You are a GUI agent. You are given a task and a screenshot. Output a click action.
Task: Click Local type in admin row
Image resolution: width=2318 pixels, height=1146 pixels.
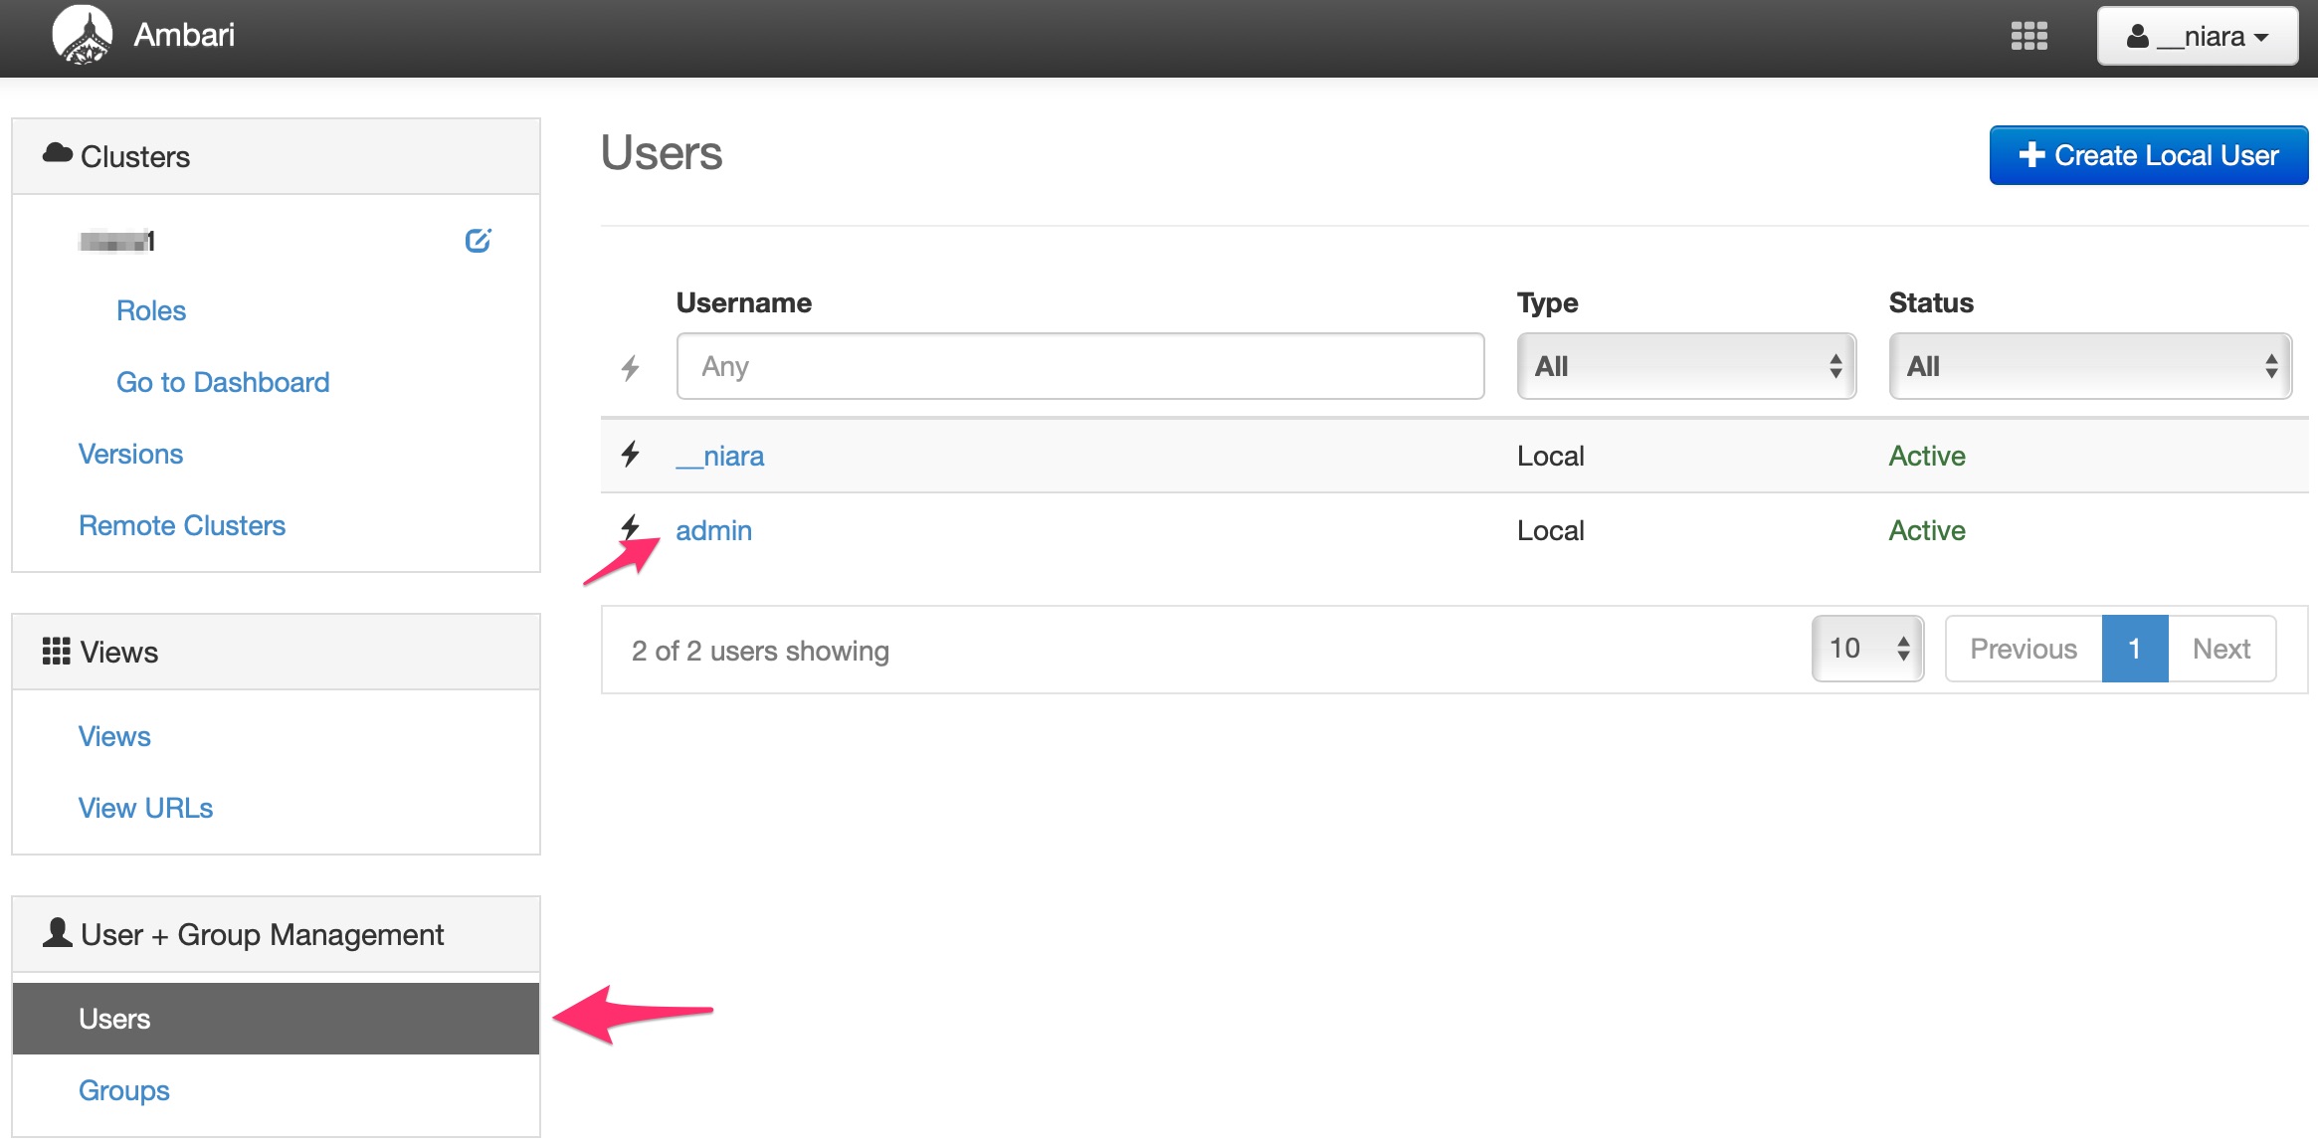click(1550, 530)
